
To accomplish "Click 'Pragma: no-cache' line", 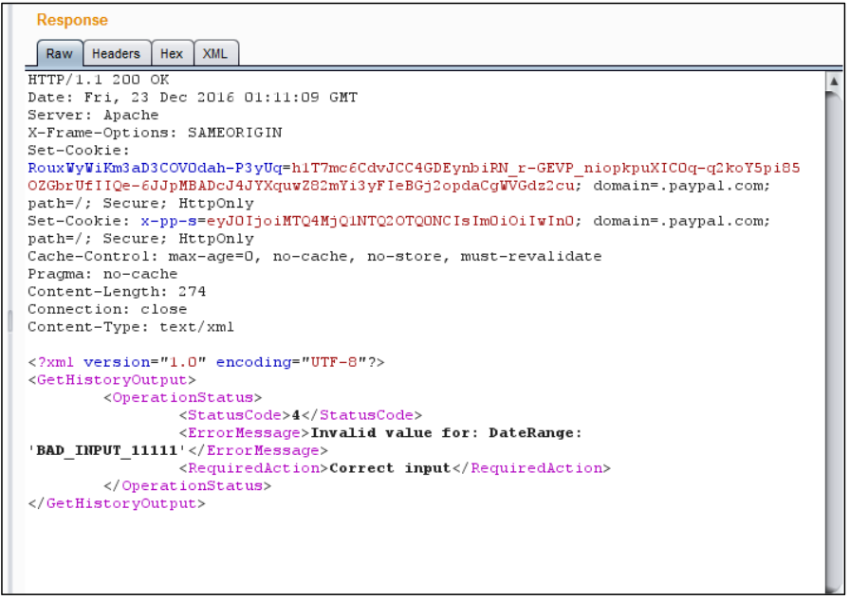I will pyautogui.click(x=102, y=274).
